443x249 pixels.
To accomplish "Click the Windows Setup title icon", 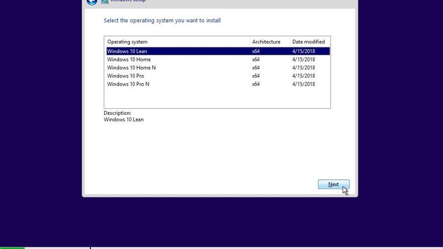I will (x=105, y=1).
